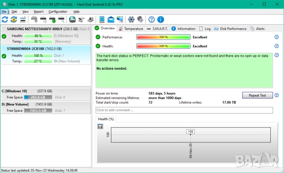Click the globe with monitor toolbar icon
The height and width of the screenshot is (173, 284).
point(120,20)
